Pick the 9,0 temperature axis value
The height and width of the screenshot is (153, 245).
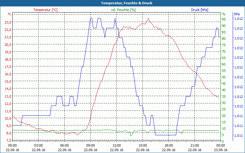pos(9,126)
